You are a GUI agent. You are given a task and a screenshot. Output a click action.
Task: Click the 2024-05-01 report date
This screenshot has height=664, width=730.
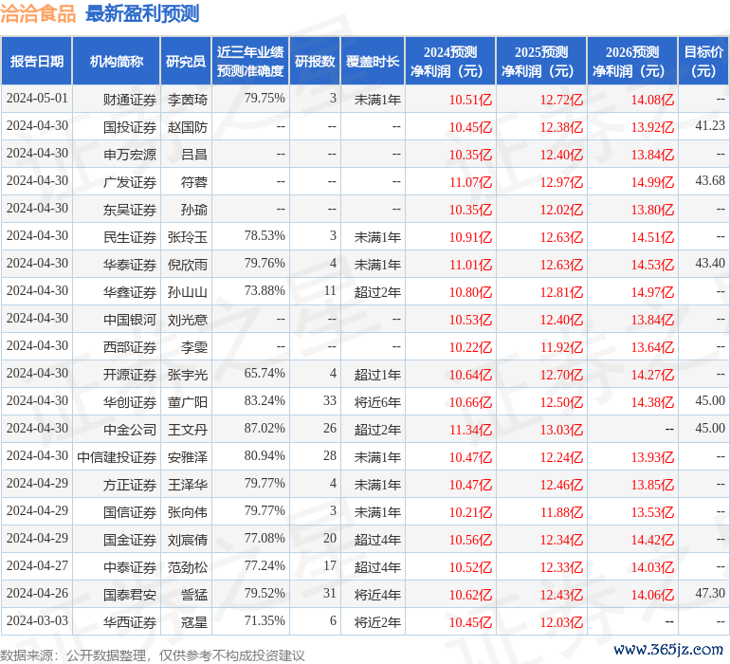pyautogui.click(x=37, y=99)
